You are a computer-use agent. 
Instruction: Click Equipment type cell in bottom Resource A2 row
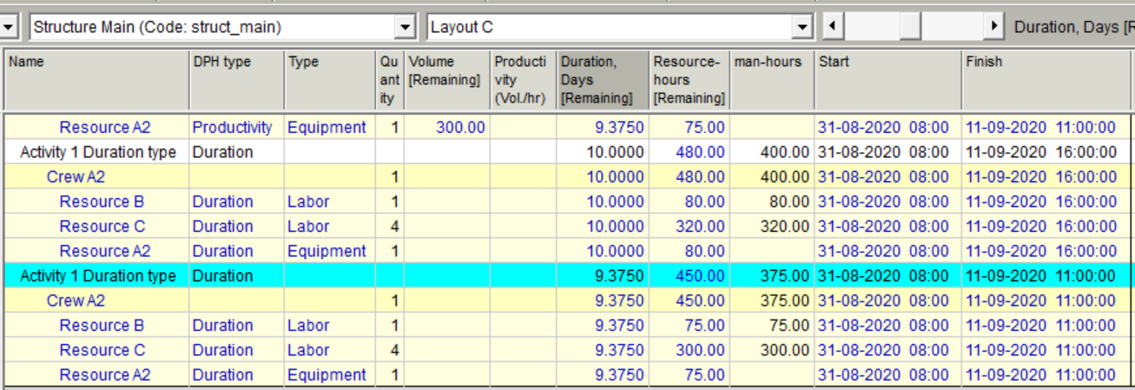tap(330, 375)
